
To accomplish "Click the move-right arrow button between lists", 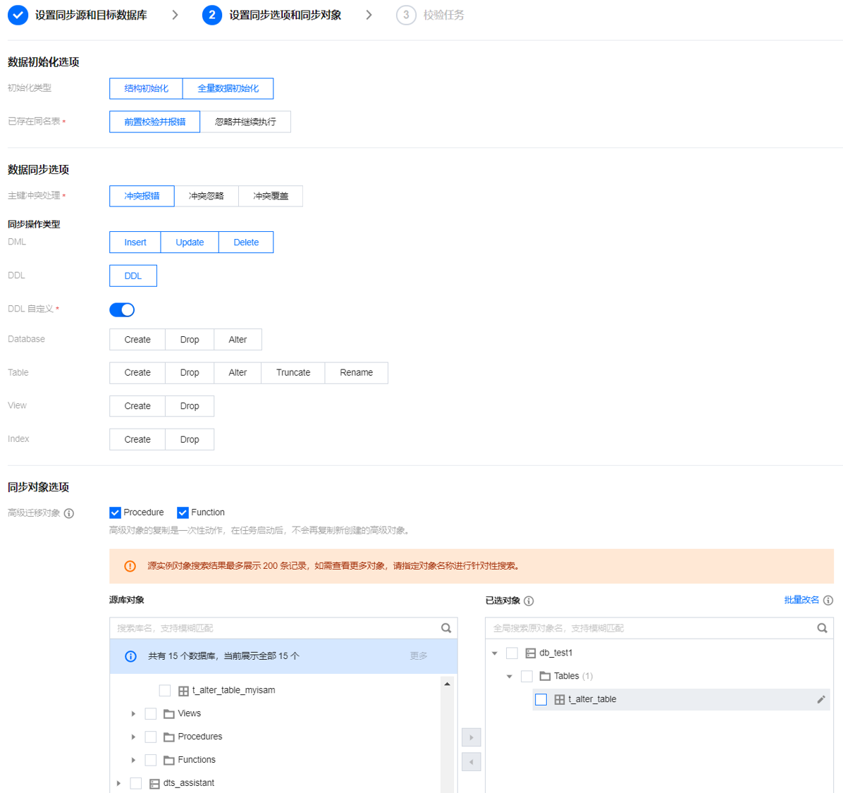I will [472, 737].
